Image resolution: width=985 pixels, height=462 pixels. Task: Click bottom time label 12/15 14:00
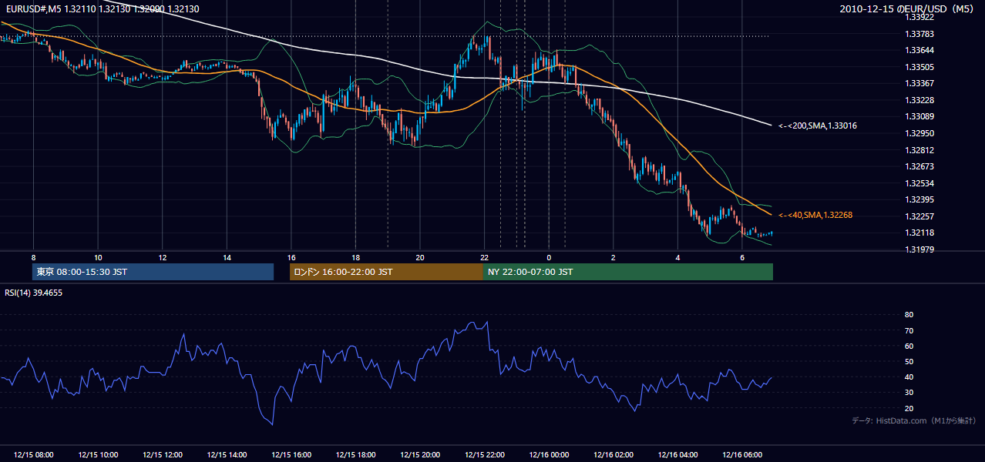coord(227,455)
